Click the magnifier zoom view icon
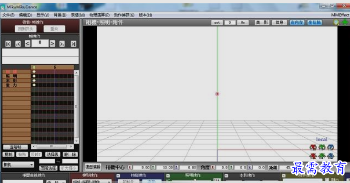The width and height of the screenshot is (350, 183). pos(336,22)
